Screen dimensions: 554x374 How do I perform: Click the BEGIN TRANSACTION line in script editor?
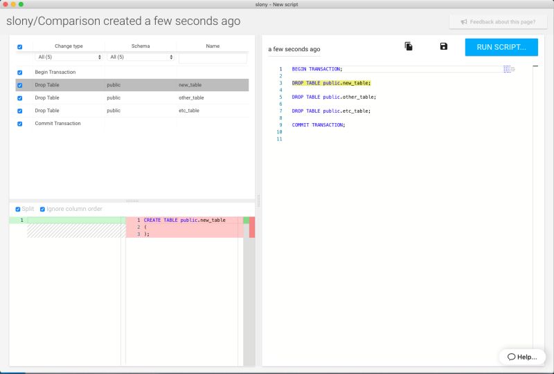(x=317, y=69)
